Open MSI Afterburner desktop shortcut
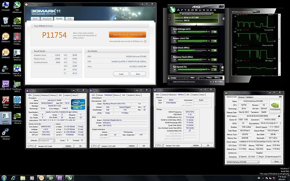 click(17, 7)
